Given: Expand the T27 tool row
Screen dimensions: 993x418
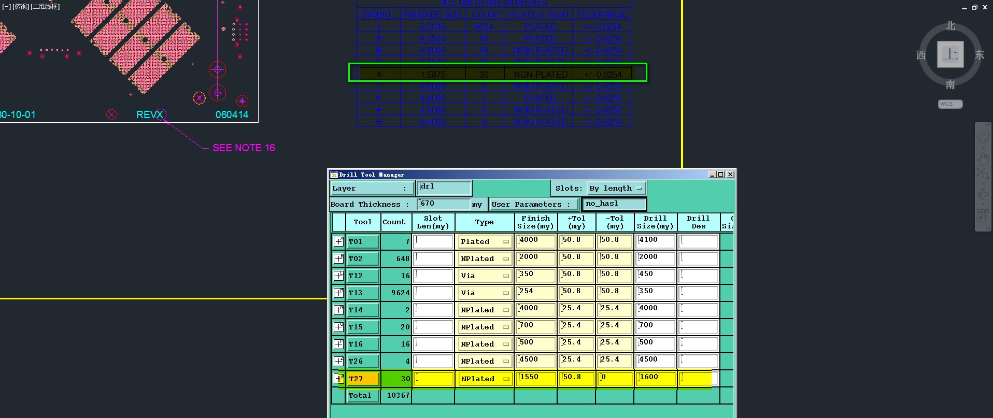Looking at the screenshot, I should [x=338, y=379].
